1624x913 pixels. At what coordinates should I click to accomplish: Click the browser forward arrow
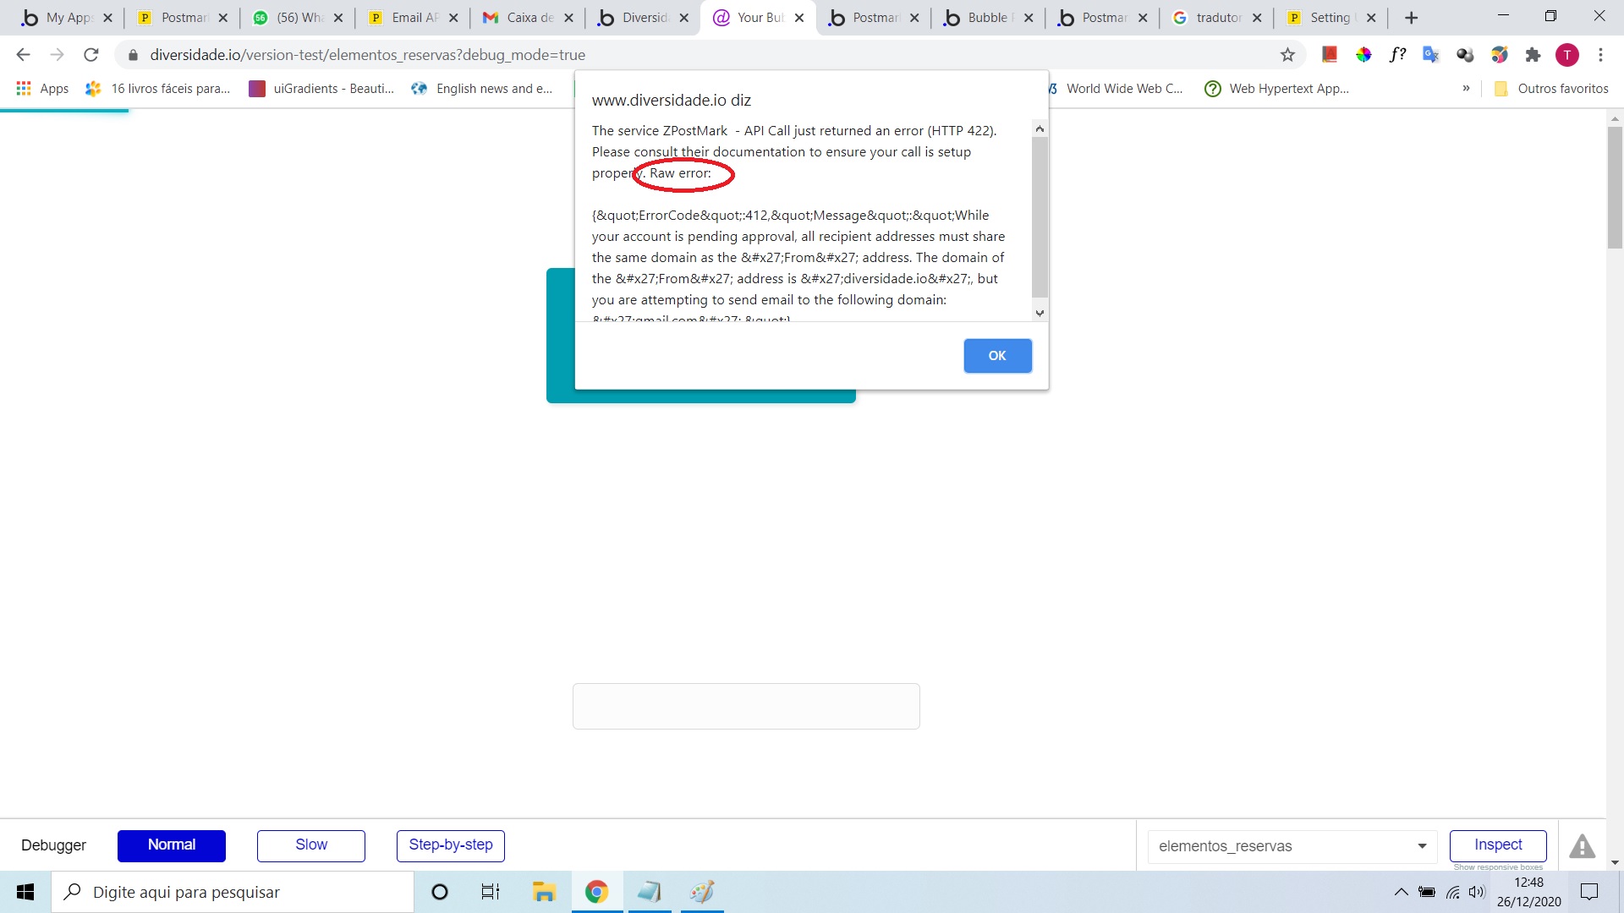(x=57, y=55)
